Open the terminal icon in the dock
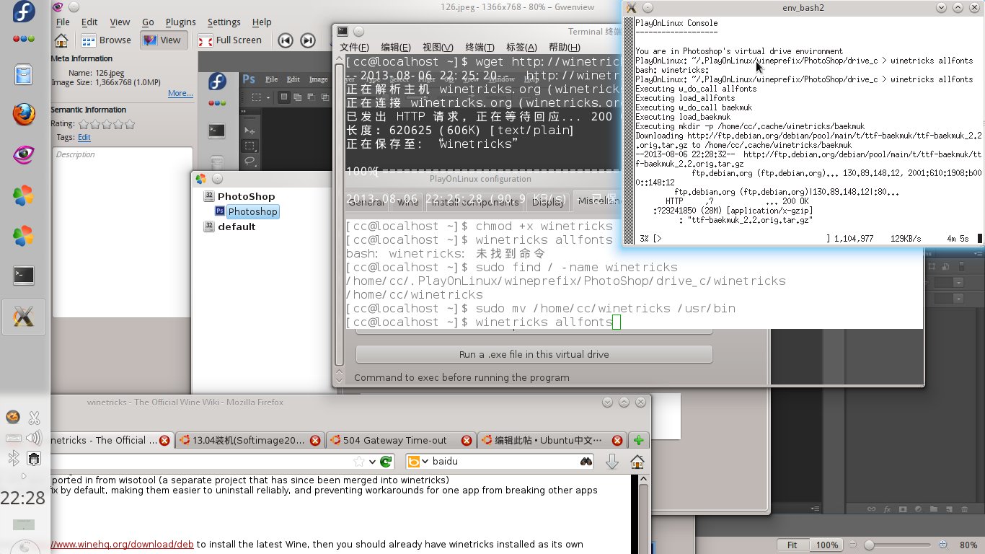The height and width of the screenshot is (554, 985). coord(24,275)
